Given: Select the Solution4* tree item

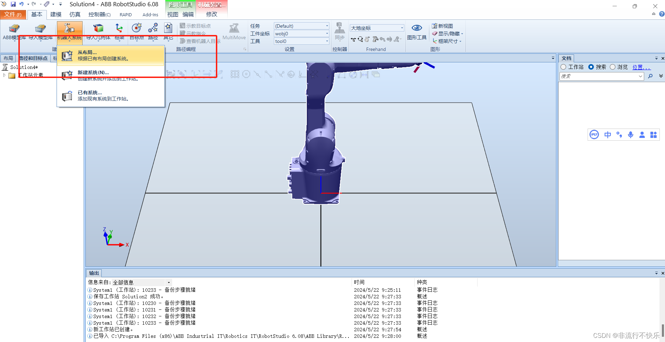Looking at the screenshot, I should (x=24, y=67).
